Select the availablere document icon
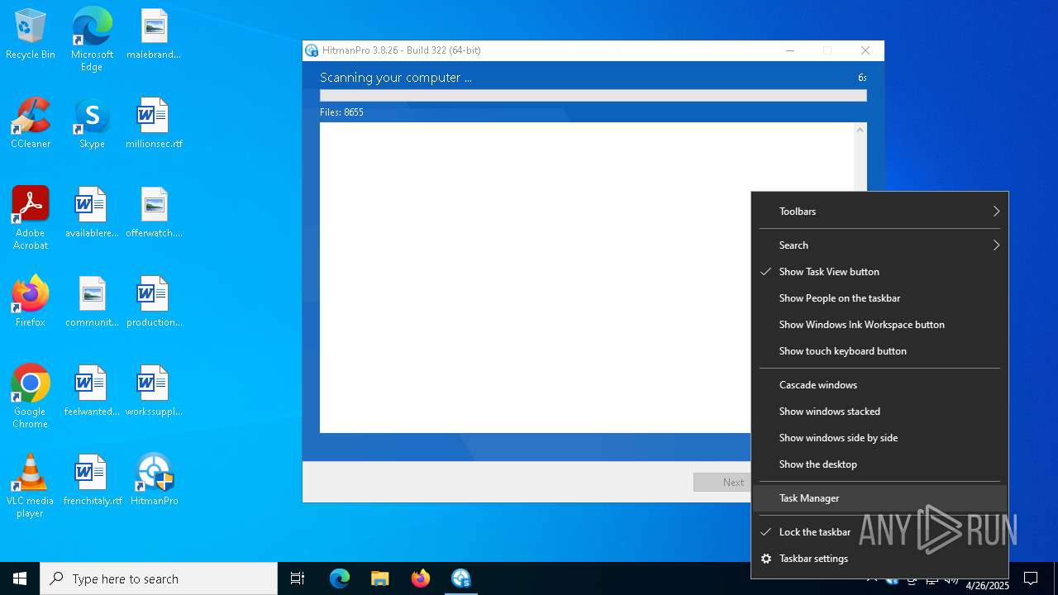 point(92,213)
